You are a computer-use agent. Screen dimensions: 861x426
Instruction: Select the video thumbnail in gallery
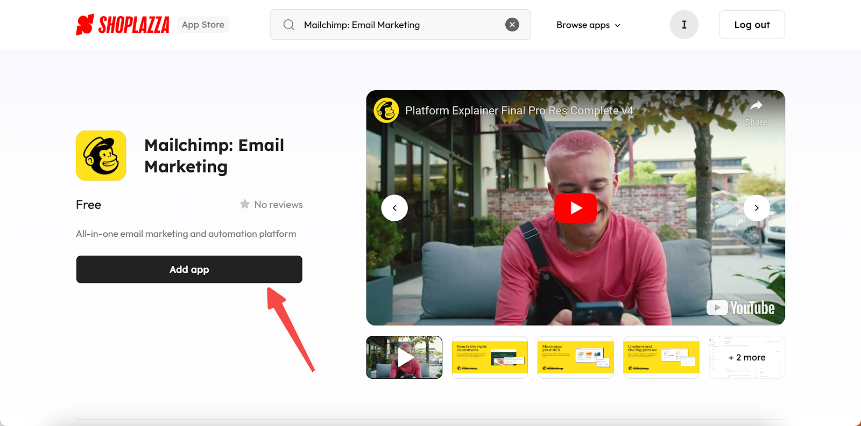[404, 357]
